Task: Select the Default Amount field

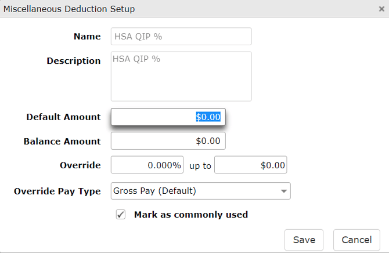Action: pos(168,117)
